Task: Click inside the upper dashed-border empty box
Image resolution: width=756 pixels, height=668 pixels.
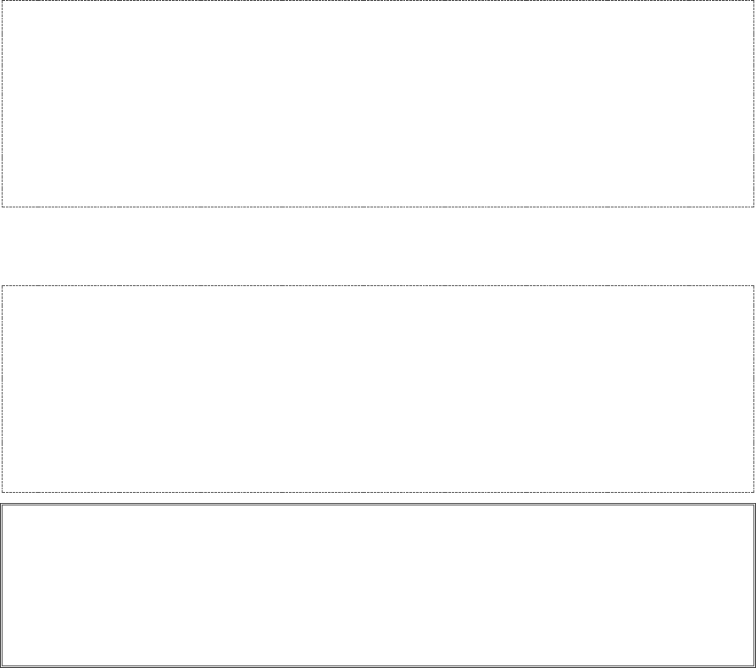Action: click(378, 103)
